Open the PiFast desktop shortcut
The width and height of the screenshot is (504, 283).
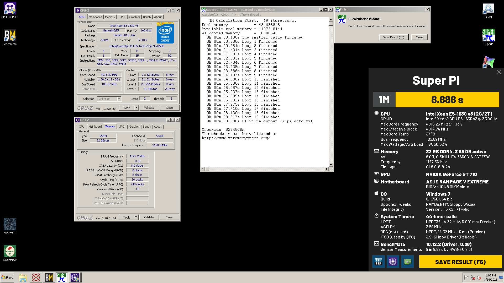(488, 11)
